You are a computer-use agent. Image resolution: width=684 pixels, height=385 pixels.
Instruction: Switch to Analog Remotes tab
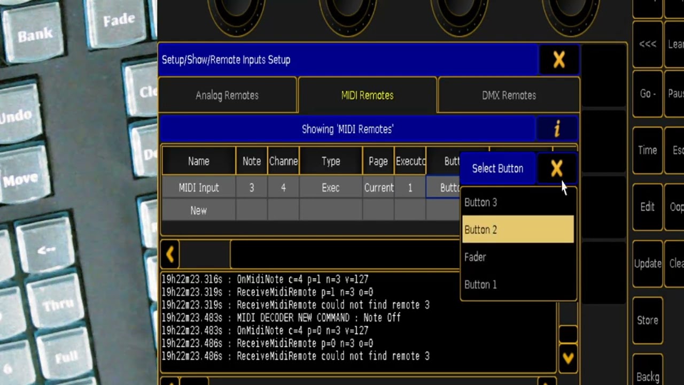(227, 95)
